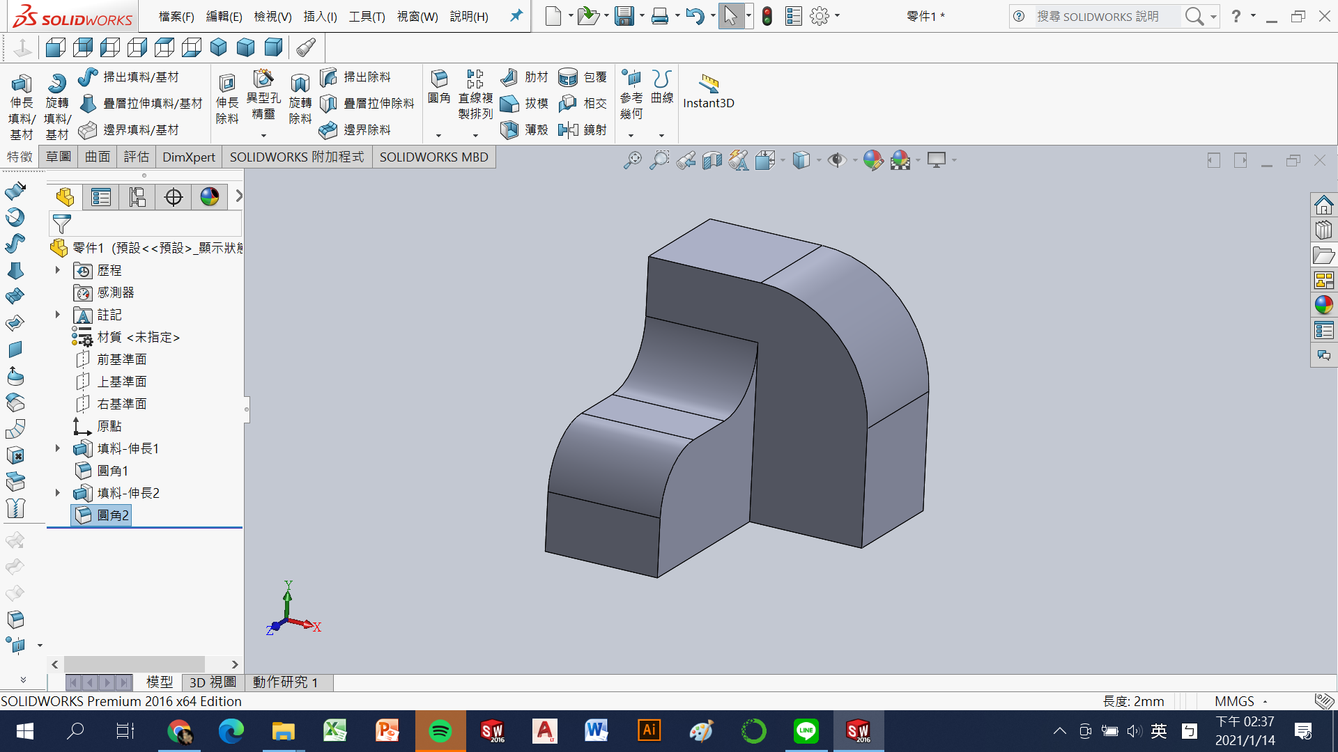Open the Reference Geometry (參考幾何) dropdown
This screenshot has width=1338, height=752.
pos(631,136)
